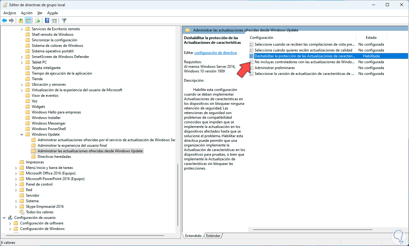Viewport: 409px width, 246px height.
Task: Click the grey Forward arrow in toolbar
Action: point(11,21)
